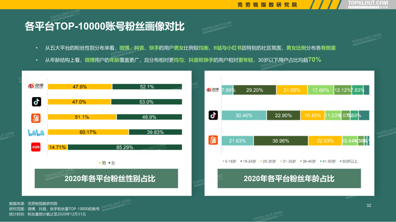Click the Weibo logo in the gender chart
Screen dimensions: 396x222
(x=36, y=86)
